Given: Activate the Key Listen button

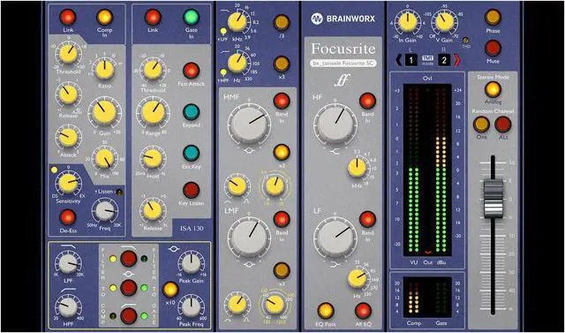Looking at the screenshot, I should (x=191, y=191).
